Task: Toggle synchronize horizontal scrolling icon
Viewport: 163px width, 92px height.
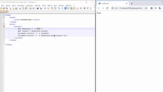Action: (55, 8)
